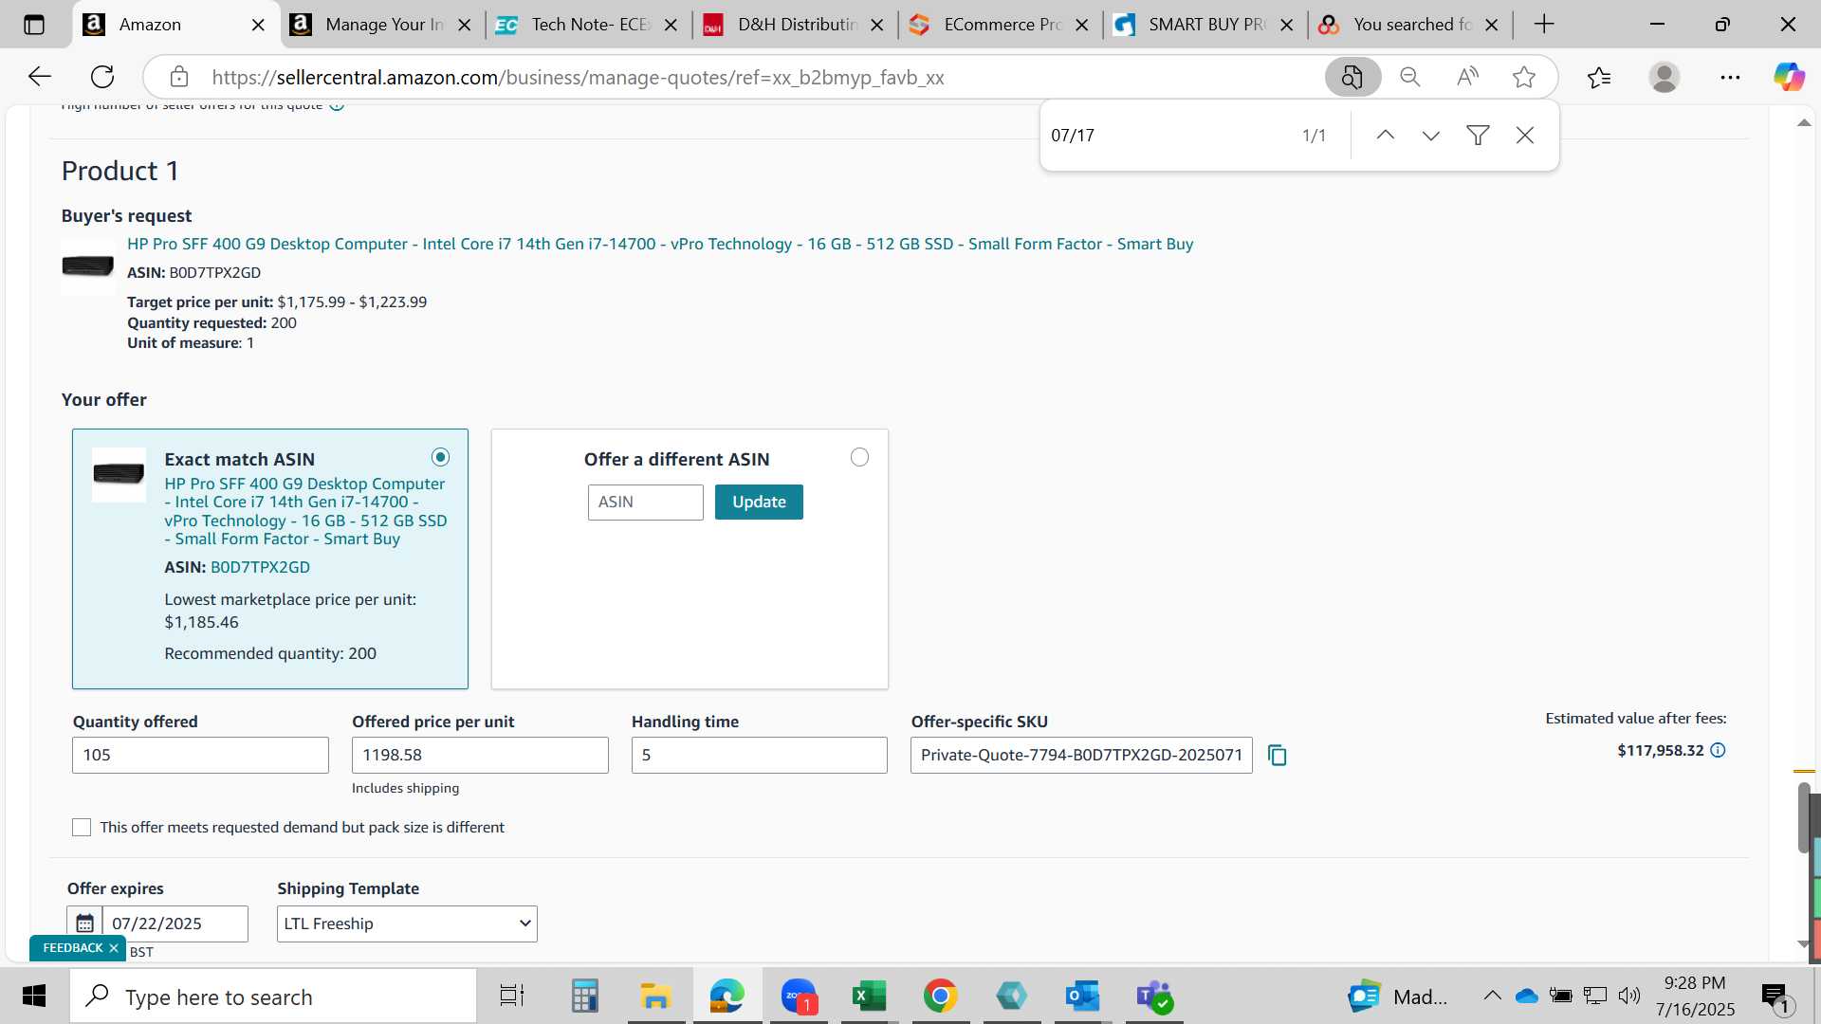This screenshot has width=1821, height=1024.
Task: Switch to the Manage Your Inventory tab
Action: 384,25
